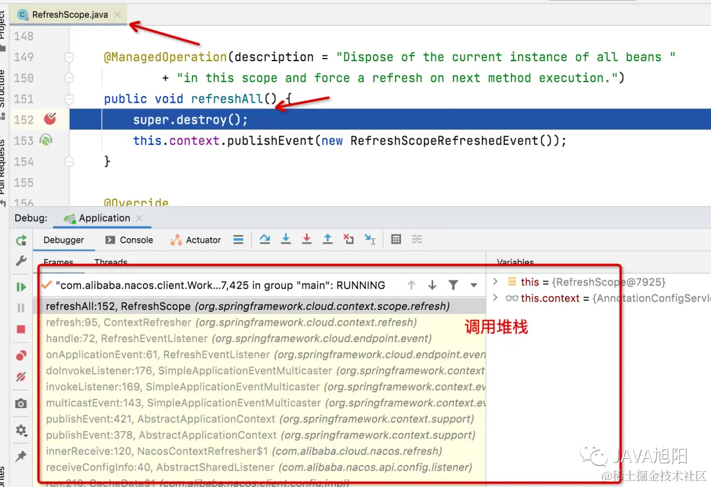
Task: Open View Breakpoints dialog
Action: [x=21, y=355]
